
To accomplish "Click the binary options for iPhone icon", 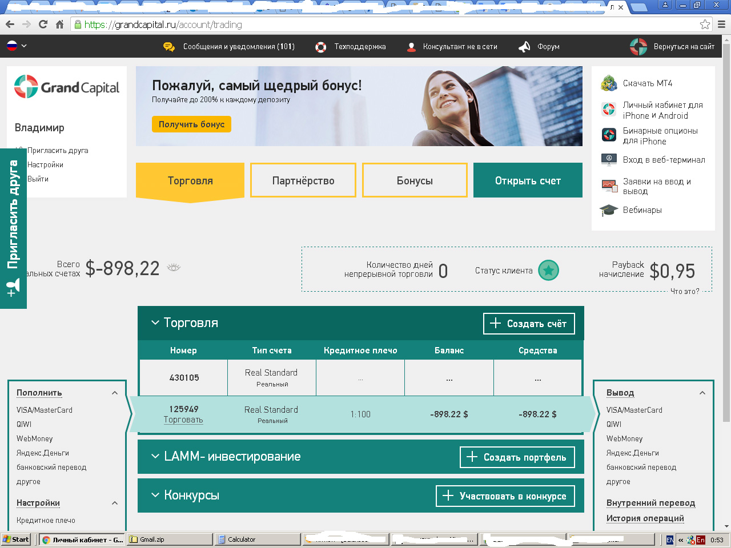I will coord(609,135).
